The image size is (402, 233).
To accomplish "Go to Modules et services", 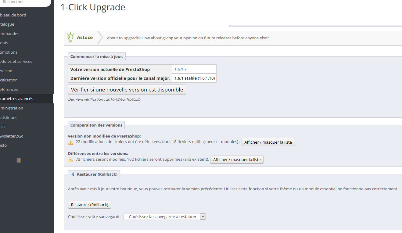I will (16, 61).
